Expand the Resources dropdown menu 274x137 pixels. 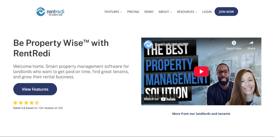(187, 12)
